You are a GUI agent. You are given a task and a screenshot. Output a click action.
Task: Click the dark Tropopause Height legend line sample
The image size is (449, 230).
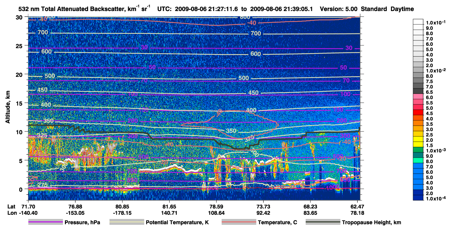pyautogui.click(x=323, y=222)
